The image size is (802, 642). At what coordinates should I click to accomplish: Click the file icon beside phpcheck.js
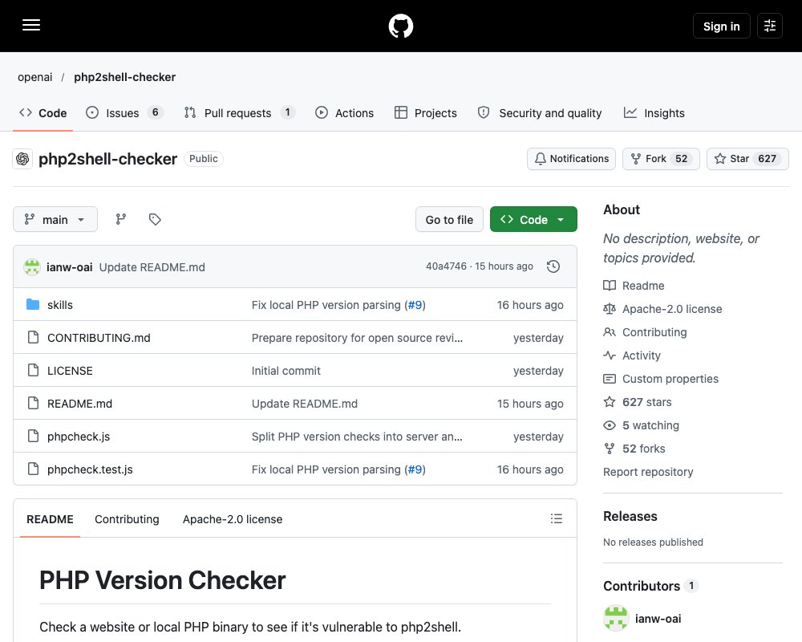click(x=33, y=436)
